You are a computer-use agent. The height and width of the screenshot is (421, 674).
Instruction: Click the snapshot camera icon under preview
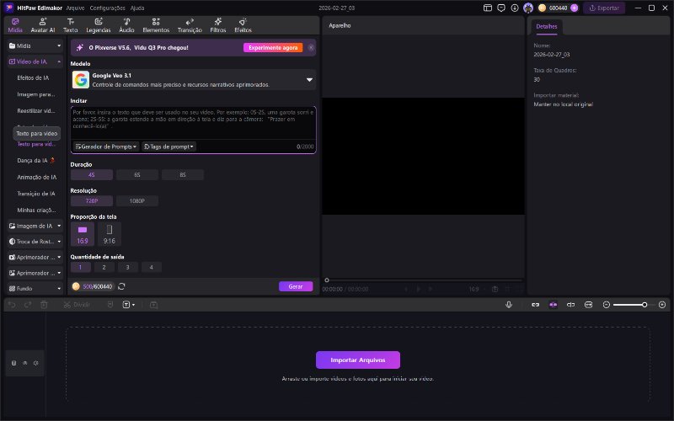[x=495, y=289]
